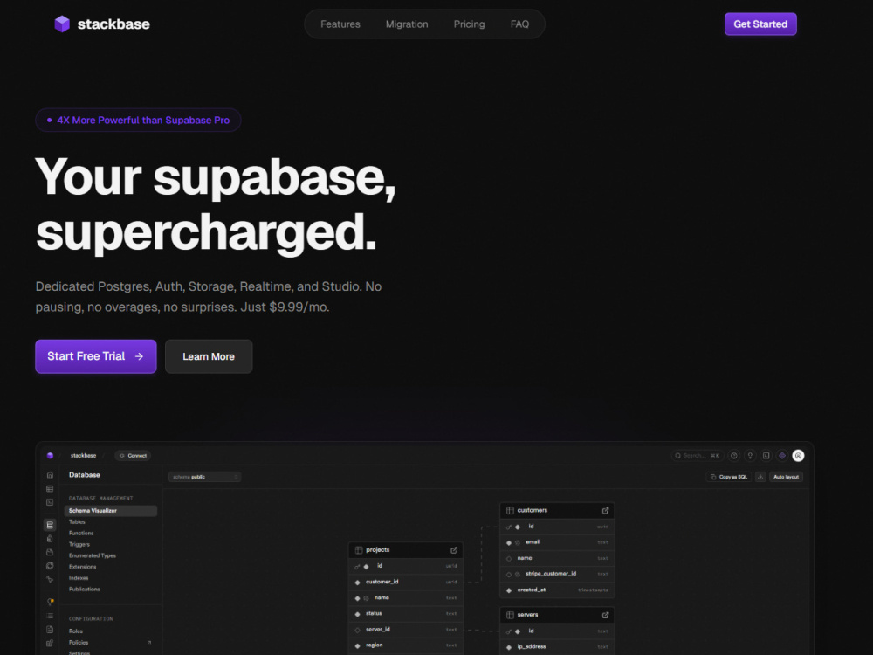Open Functions in database menu
Viewport: 873px width, 655px height.
coord(81,533)
